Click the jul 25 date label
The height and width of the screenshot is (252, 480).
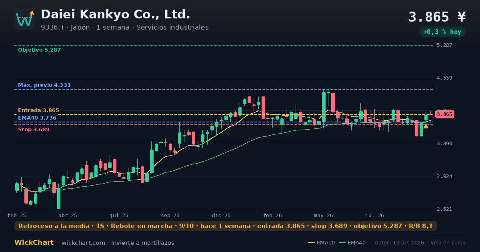click(x=119, y=215)
